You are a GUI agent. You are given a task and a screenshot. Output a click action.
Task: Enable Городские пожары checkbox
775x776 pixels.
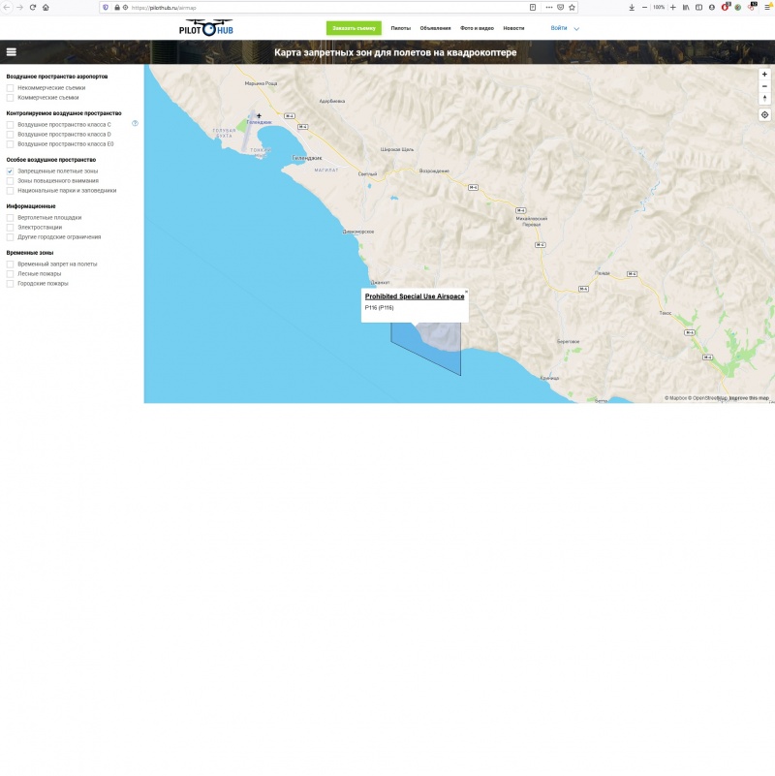click(x=10, y=284)
